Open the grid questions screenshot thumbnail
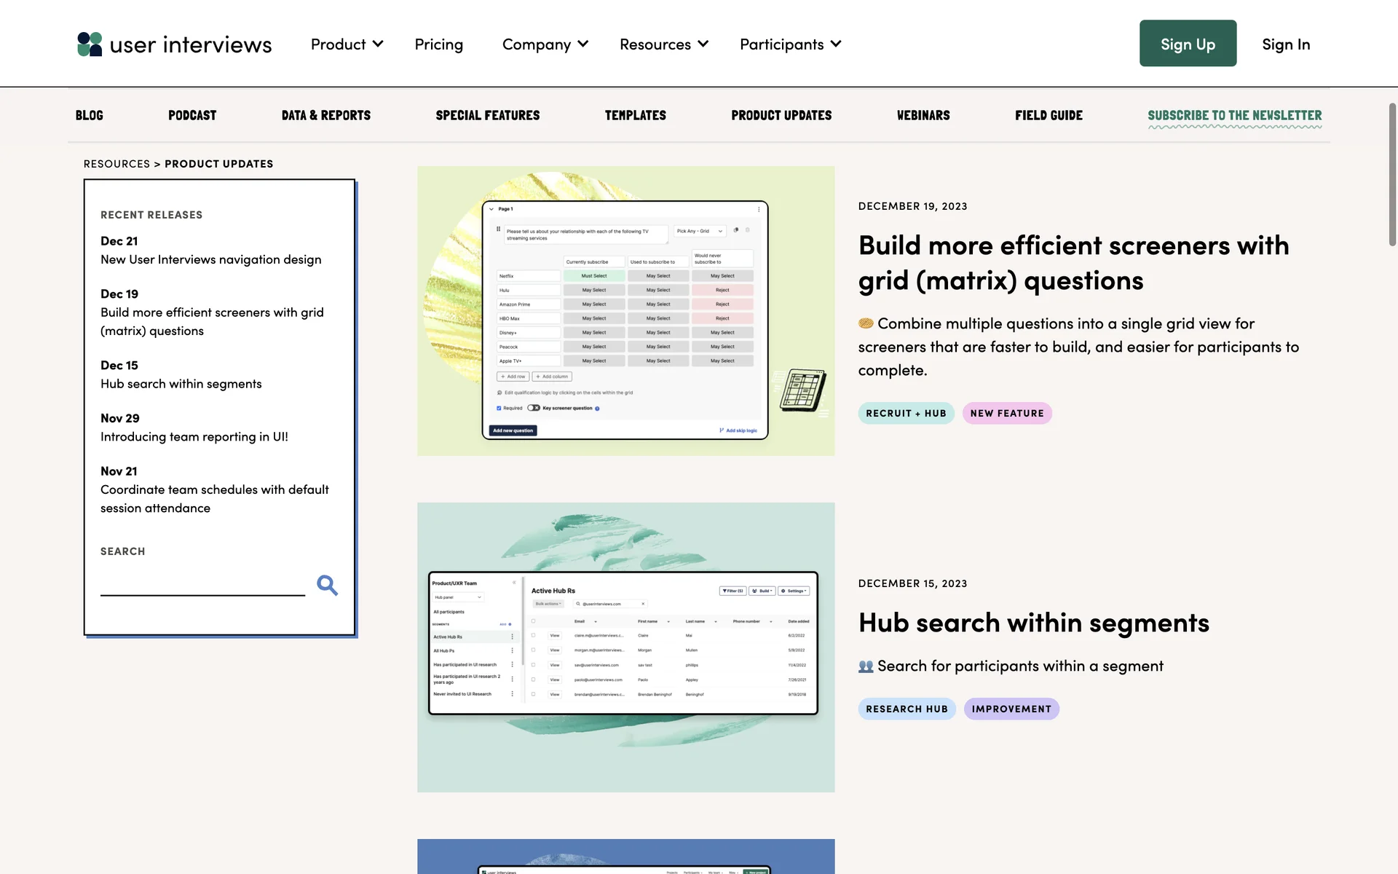Image resolution: width=1398 pixels, height=874 pixels. pos(625,311)
